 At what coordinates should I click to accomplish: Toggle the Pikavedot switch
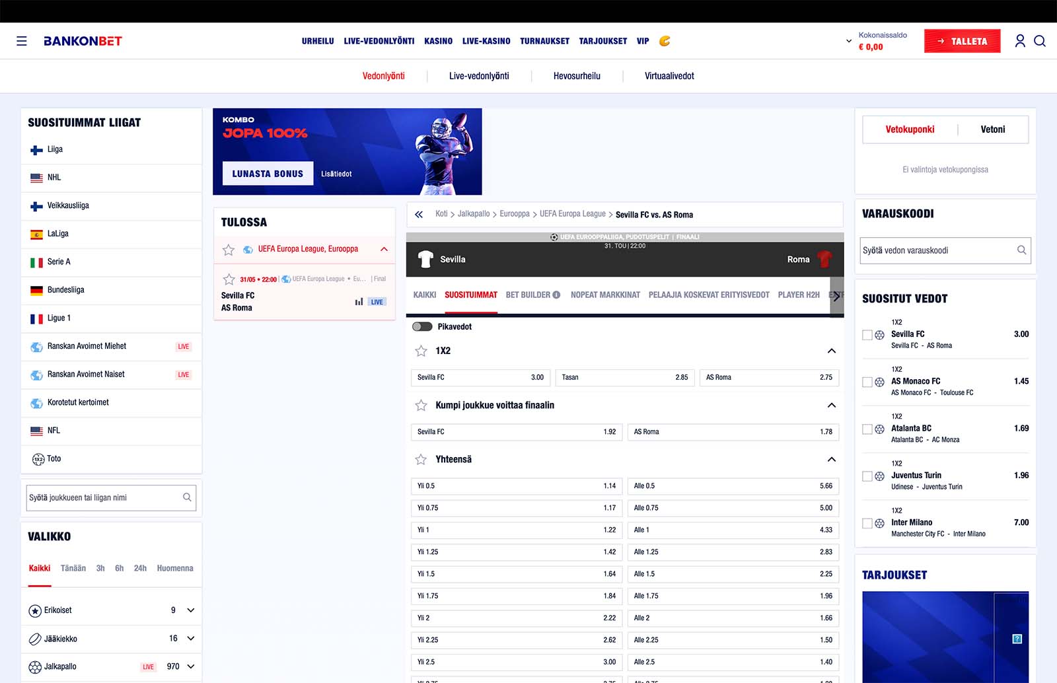click(x=422, y=327)
